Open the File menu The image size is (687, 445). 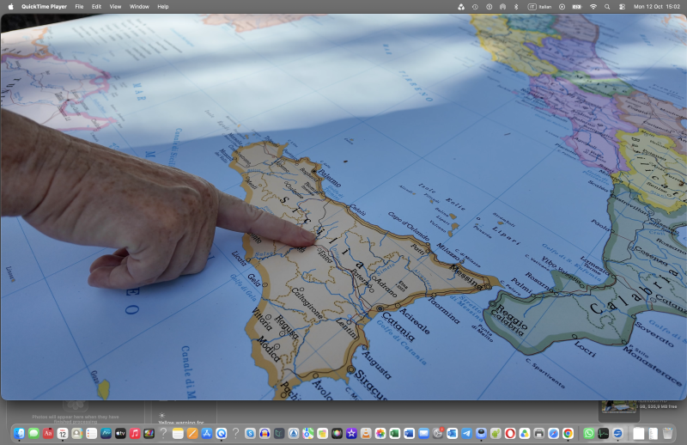click(x=79, y=7)
